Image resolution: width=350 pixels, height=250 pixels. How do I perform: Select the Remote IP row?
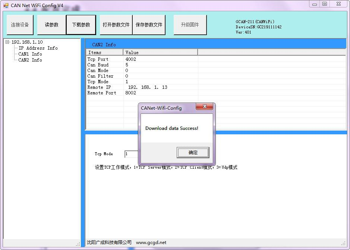(x=99, y=87)
